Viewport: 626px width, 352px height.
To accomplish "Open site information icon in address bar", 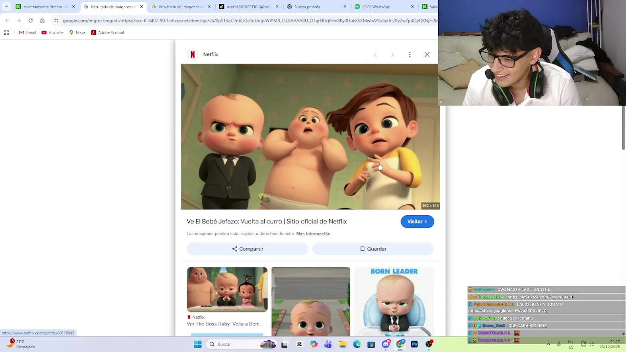I will pos(56,21).
